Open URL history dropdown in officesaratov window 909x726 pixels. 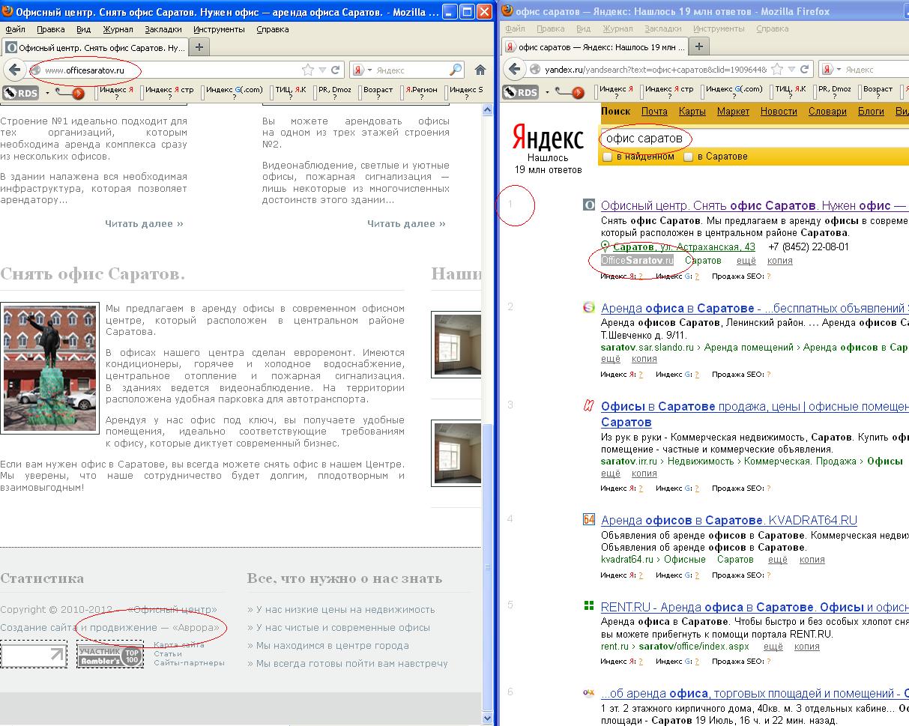322,70
